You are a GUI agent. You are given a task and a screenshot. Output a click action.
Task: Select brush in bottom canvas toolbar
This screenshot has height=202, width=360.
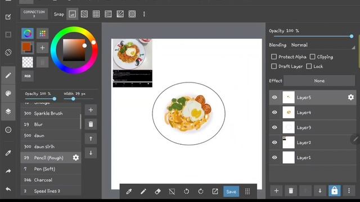point(143,191)
